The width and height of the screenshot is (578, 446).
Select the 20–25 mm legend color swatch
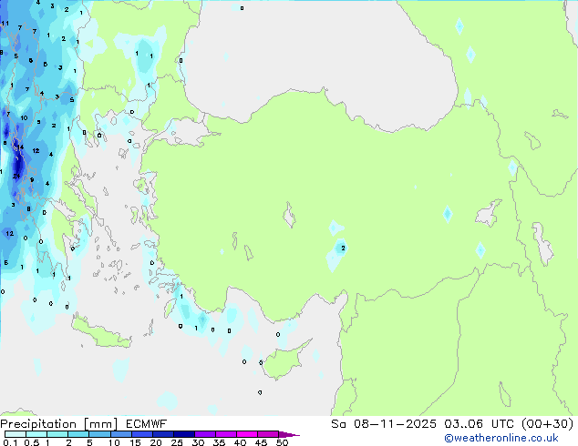162,434
